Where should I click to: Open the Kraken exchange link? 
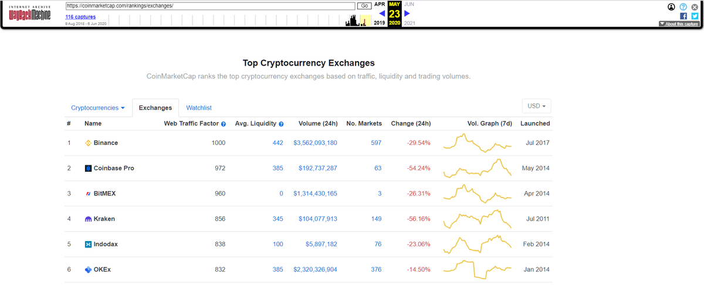pyautogui.click(x=104, y=219)
